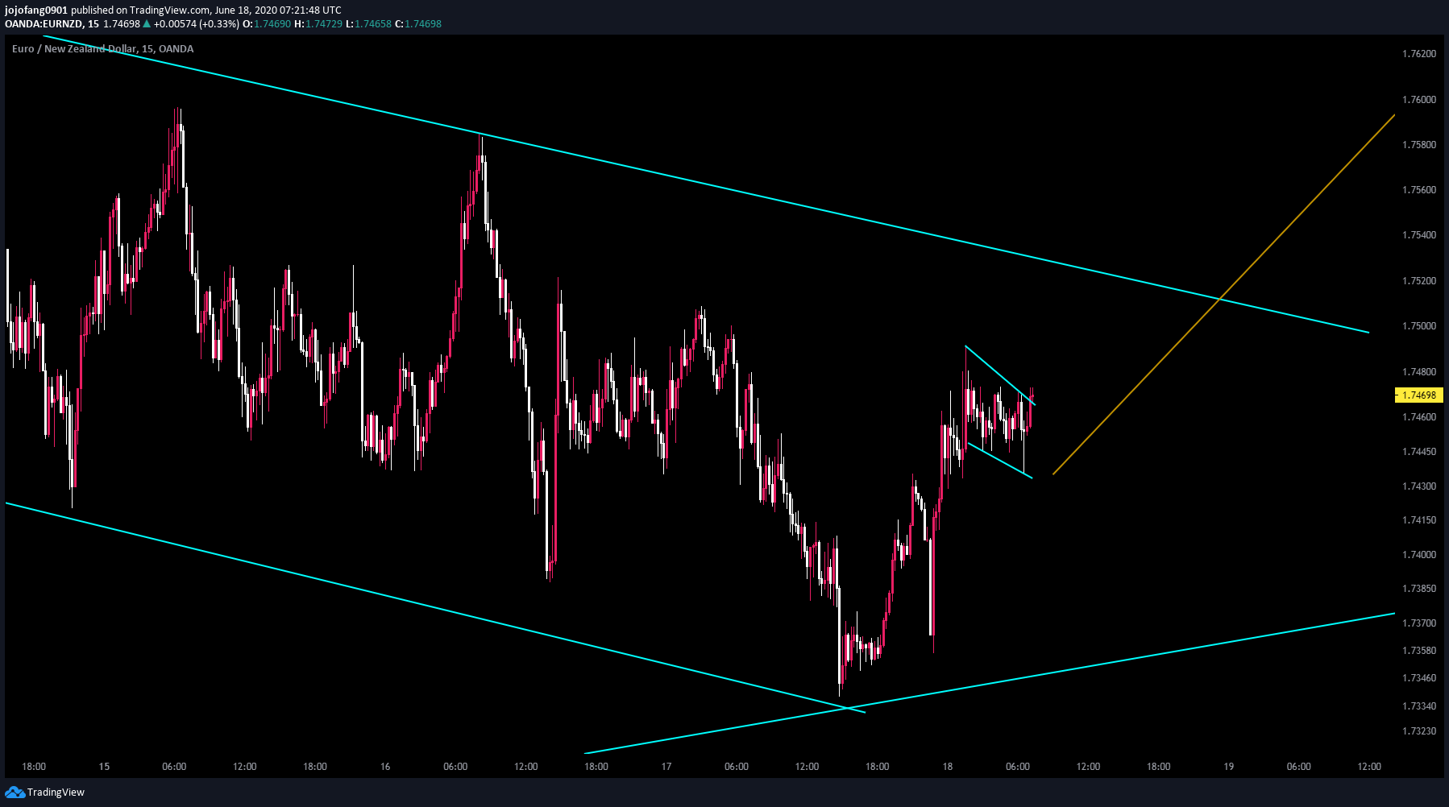Click the +0.00574 (+0.33%) change value
The image size is (1449, 807).
[197, 24]
